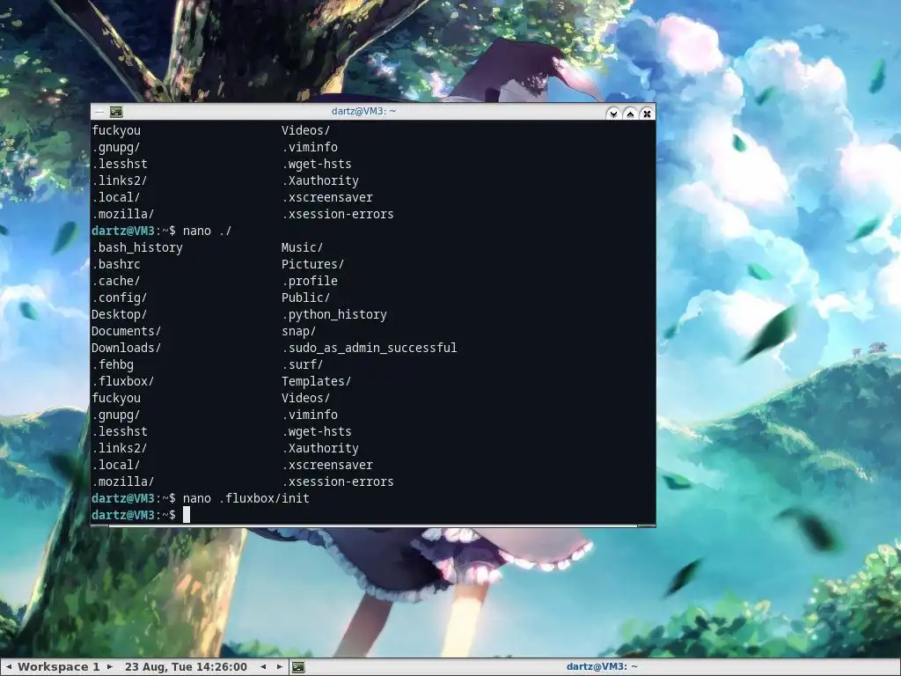Go to previous workspace arrow in toolbar

[x=9, y=667]
